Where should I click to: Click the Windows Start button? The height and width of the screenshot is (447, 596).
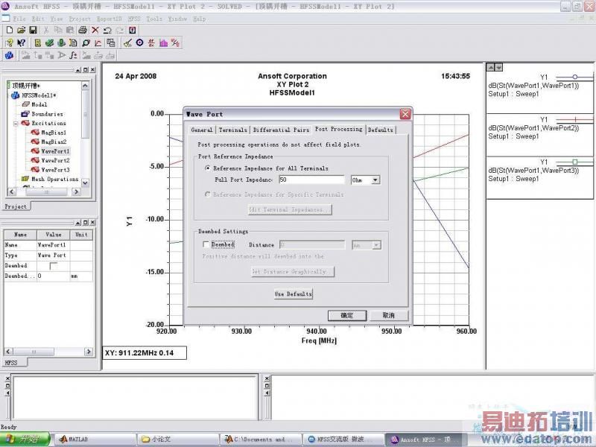coord(25,439)
